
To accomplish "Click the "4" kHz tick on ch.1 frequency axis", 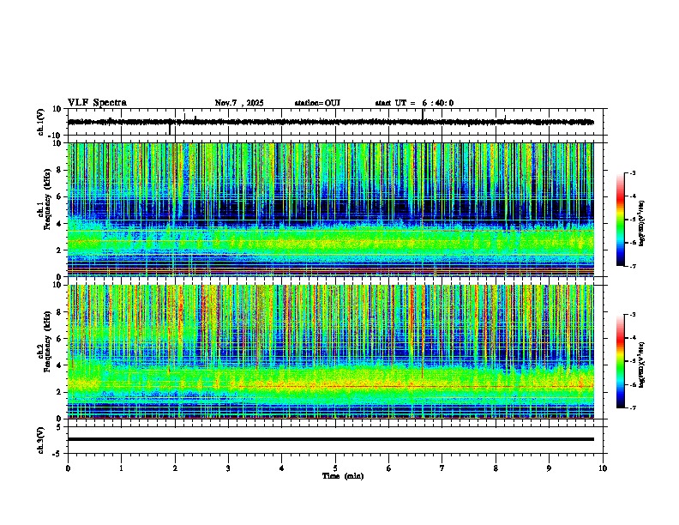I will click(x=59, y=224).
